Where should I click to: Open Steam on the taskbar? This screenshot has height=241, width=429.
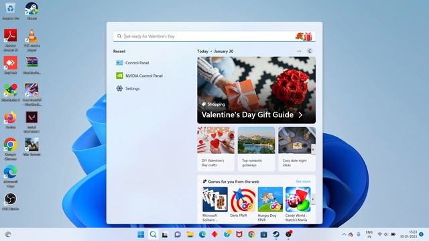click(276, 234)
